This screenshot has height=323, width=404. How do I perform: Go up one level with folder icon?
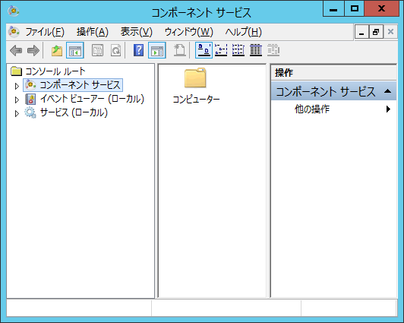click(57, 50)
